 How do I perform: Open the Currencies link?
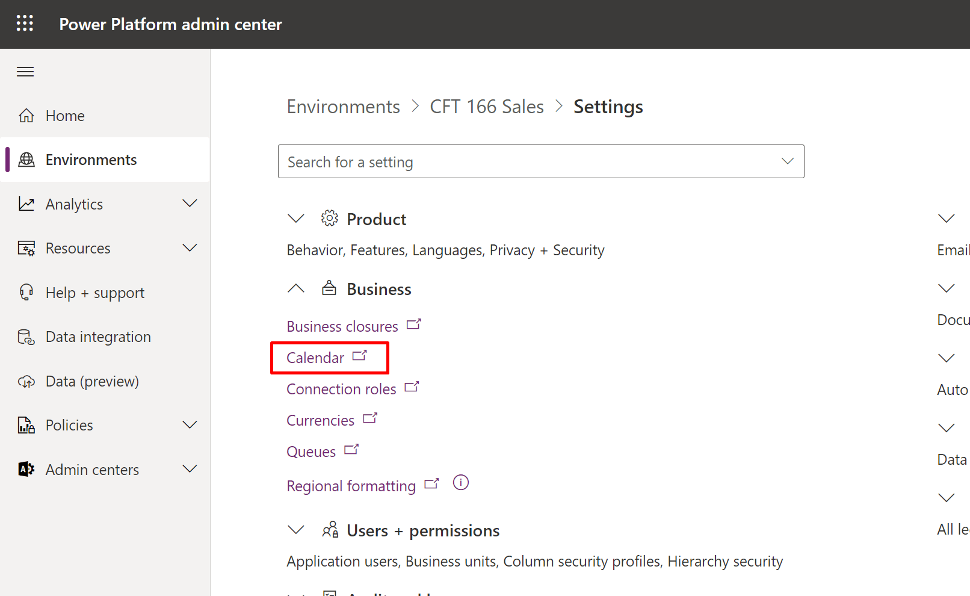(x=321, y=420)
